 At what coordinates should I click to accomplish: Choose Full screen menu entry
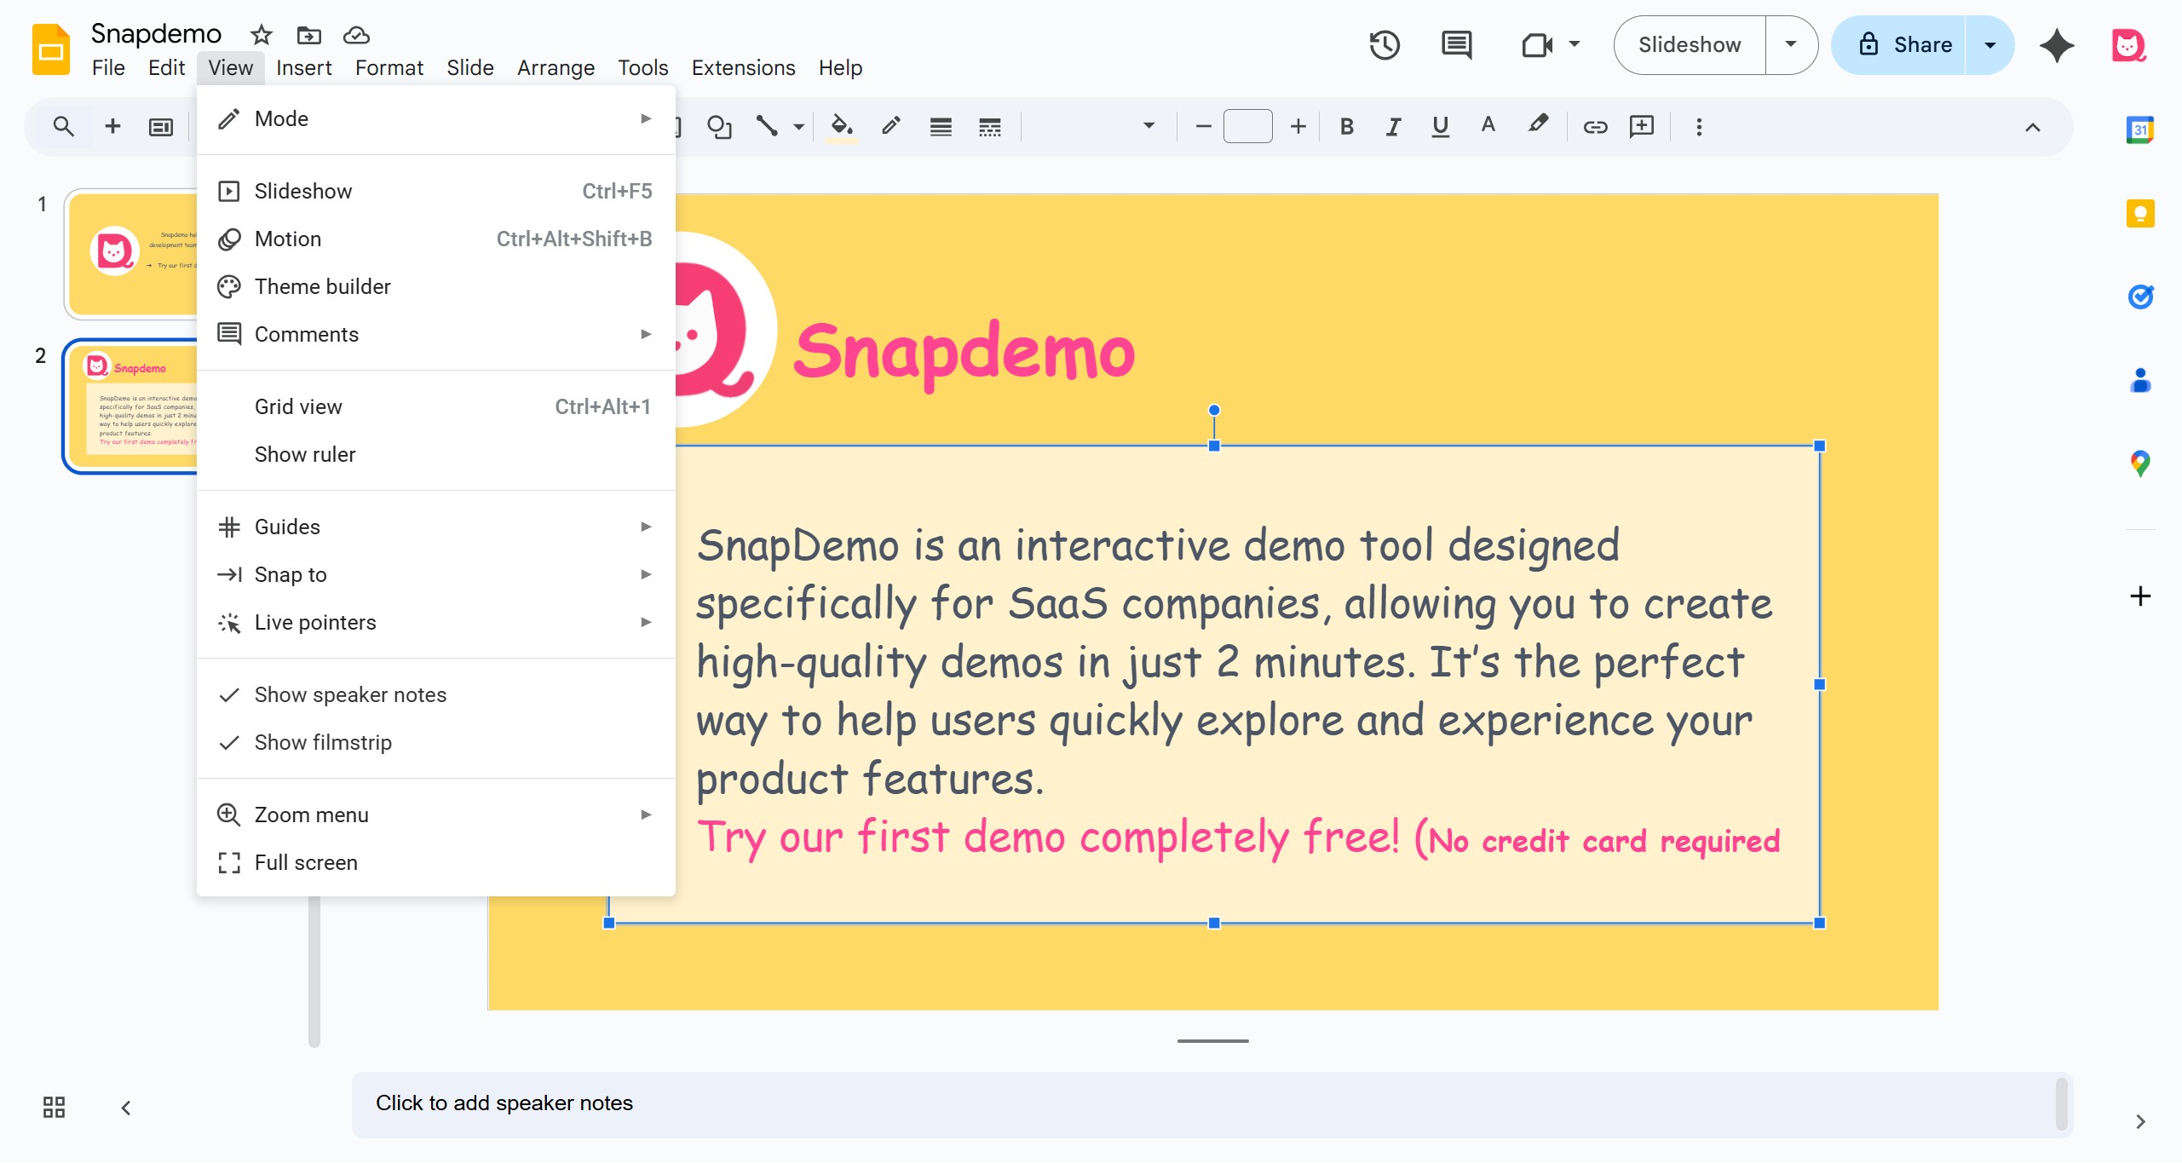point(435,863)
